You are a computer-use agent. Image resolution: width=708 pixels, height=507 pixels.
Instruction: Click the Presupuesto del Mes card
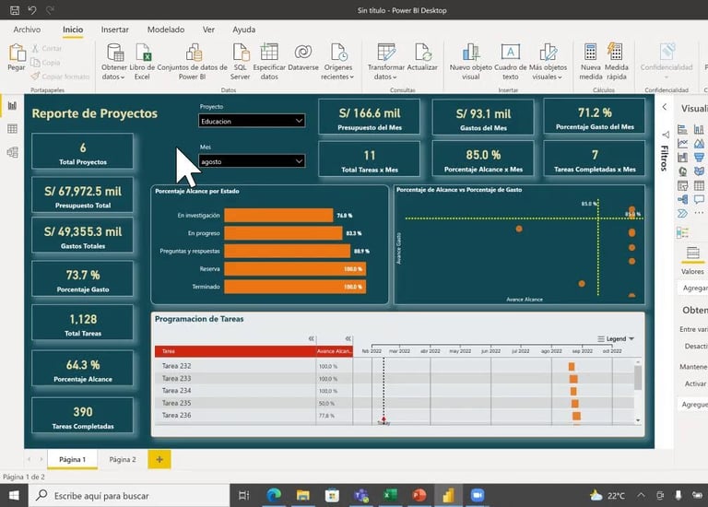(x=370, y=116)
